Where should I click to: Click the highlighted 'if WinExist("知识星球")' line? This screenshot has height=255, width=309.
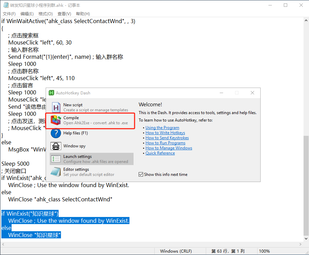pyautogui.click(x=30, y=214)
